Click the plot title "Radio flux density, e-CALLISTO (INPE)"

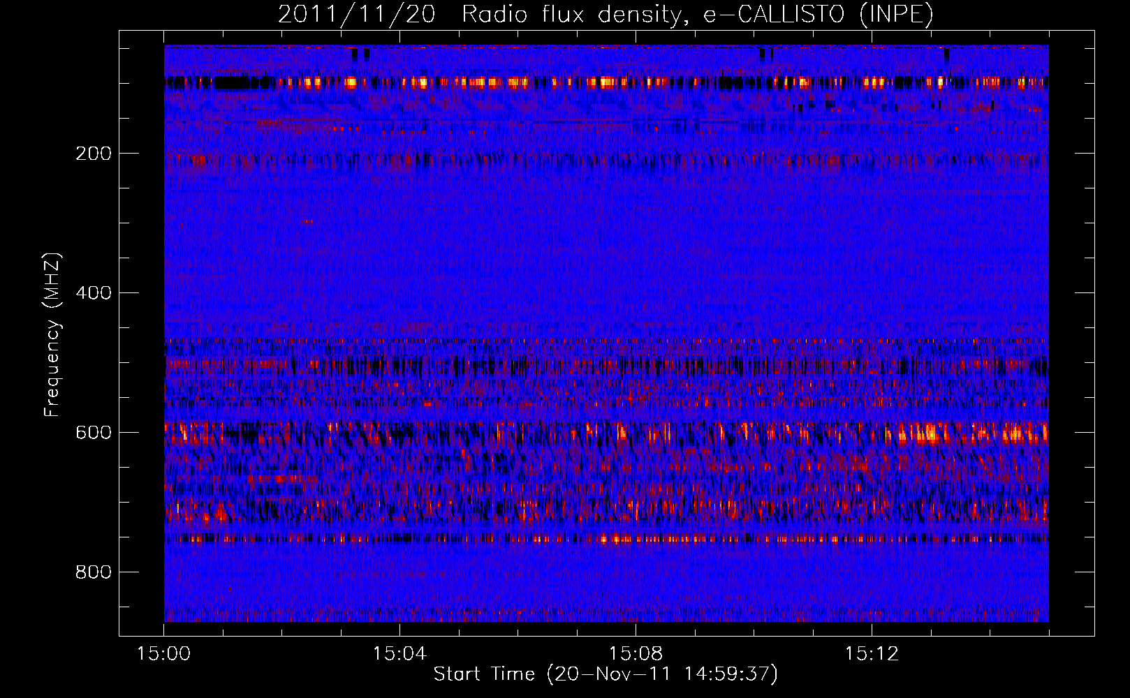pyautogui.click(x=698, y=14)
